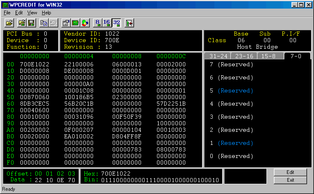Select register value 00031096
The height and width of the screenshot is (194, 314).
79,117
